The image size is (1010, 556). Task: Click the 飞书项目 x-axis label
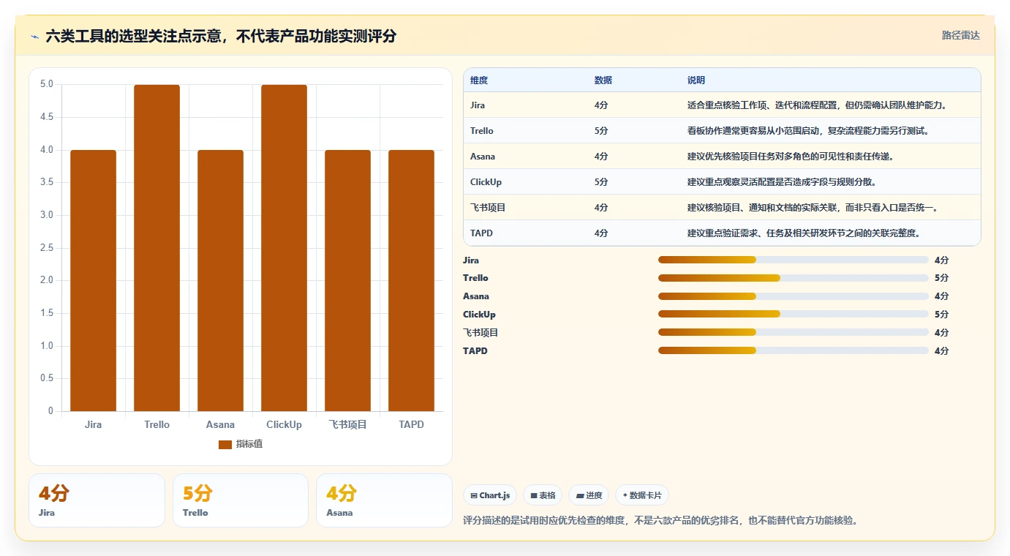coord(347,425)
